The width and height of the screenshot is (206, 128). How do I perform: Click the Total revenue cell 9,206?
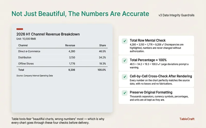pos(72,70)
